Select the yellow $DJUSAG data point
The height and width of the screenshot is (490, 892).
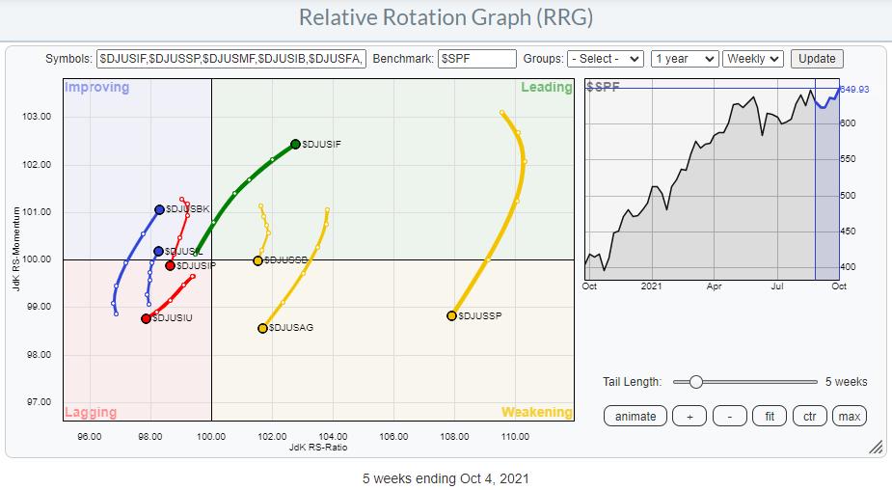coord(262,328)
